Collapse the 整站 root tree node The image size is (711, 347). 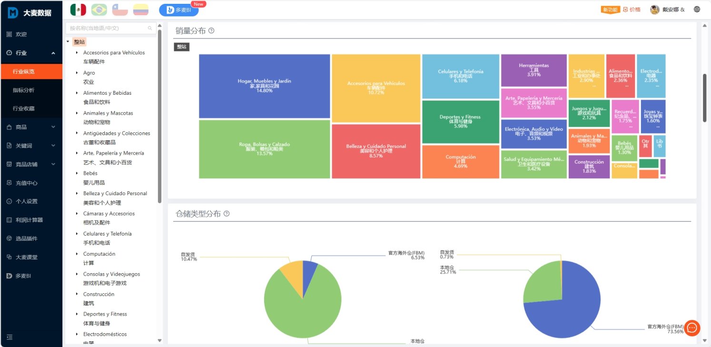coord(68,42)
